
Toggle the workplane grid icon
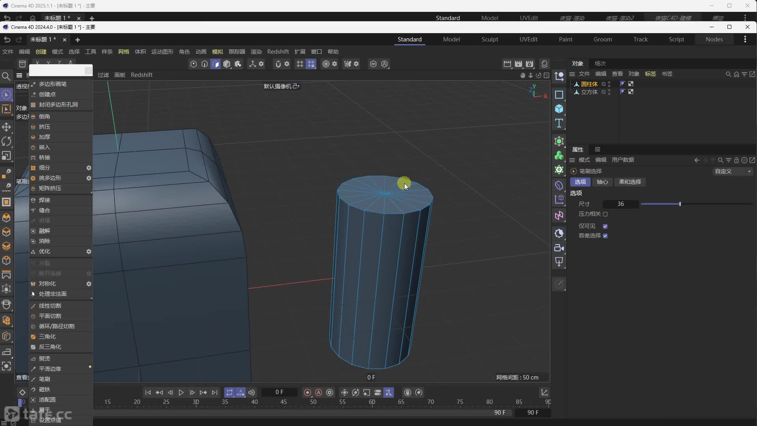pyautogui.click(x=300, y=64)
